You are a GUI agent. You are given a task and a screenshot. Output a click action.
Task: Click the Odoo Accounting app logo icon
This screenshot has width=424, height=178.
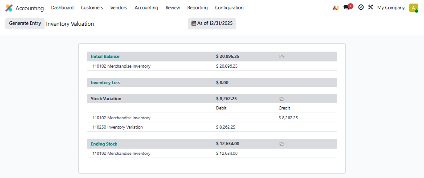(x=9, y=8)
